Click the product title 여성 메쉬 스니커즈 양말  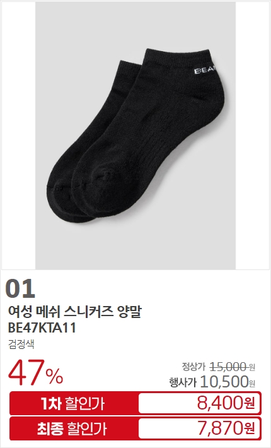pos(75,312)
